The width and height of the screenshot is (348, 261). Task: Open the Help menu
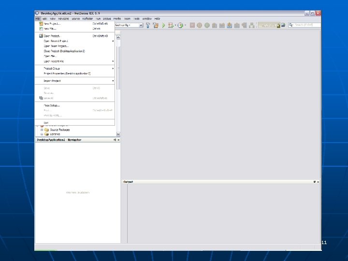157,19
